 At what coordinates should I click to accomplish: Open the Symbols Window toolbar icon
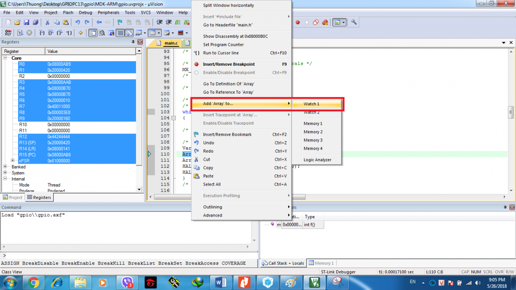111,33
